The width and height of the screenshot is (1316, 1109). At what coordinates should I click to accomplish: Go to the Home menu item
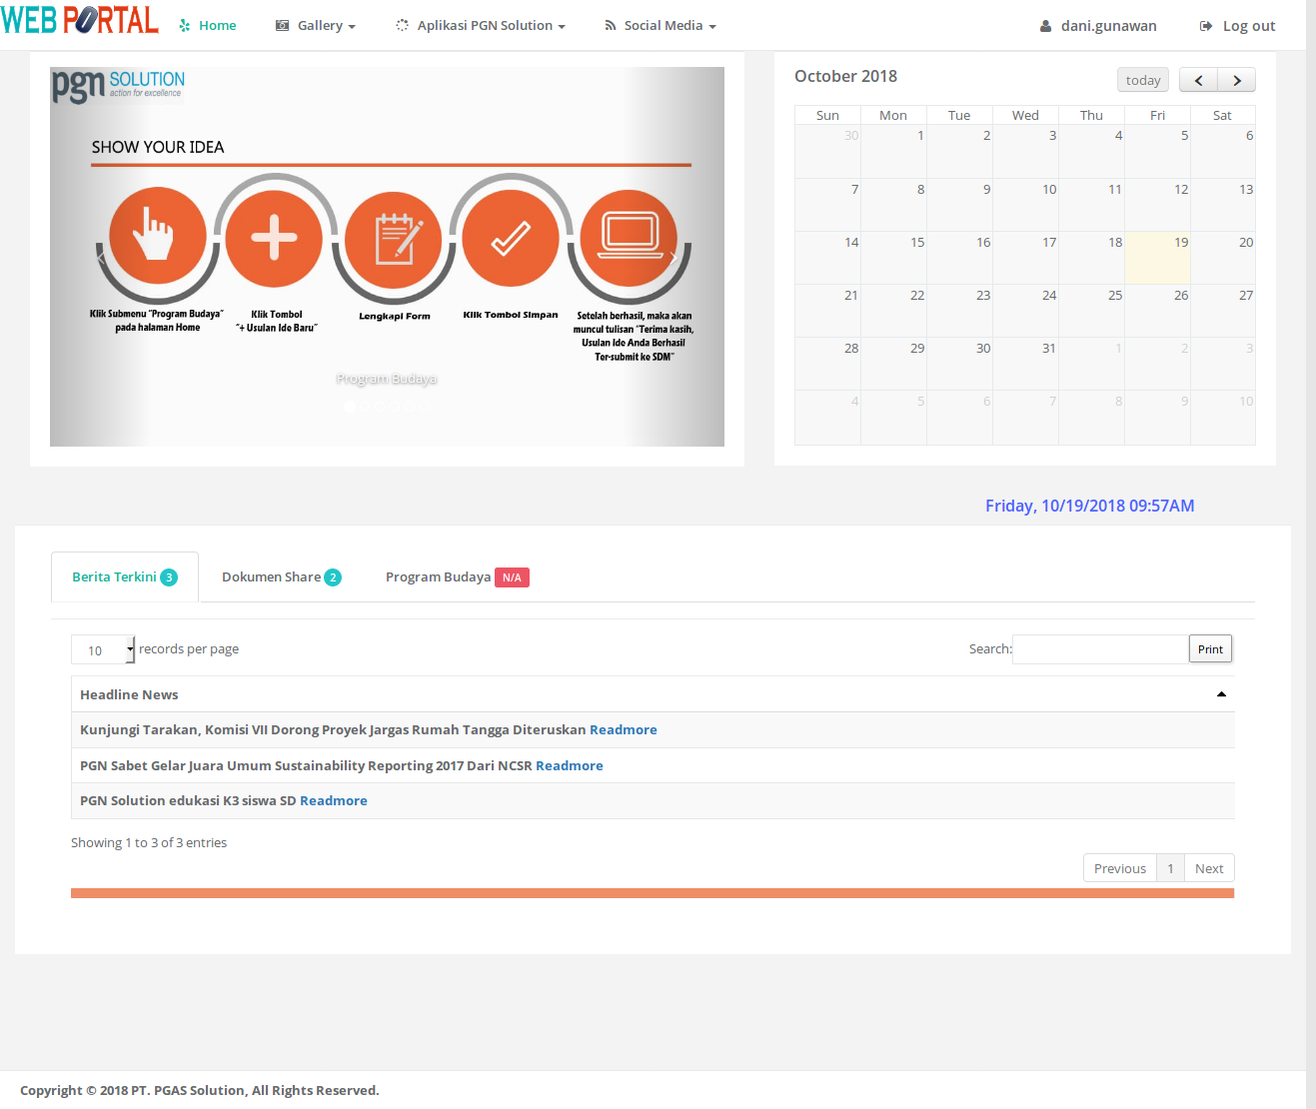coord(208,26)
